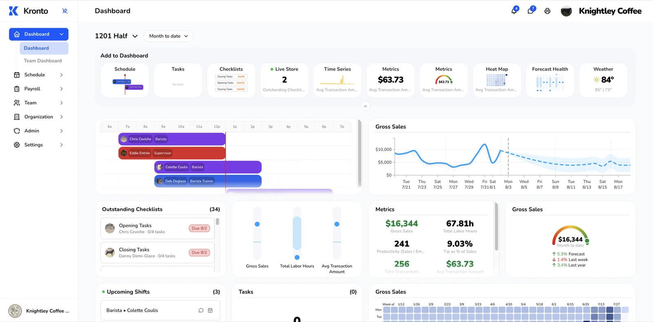This screenshot has height=322, width=653.
Task: Click the home icon in Dashboard menu
Action: coord(17,34)
